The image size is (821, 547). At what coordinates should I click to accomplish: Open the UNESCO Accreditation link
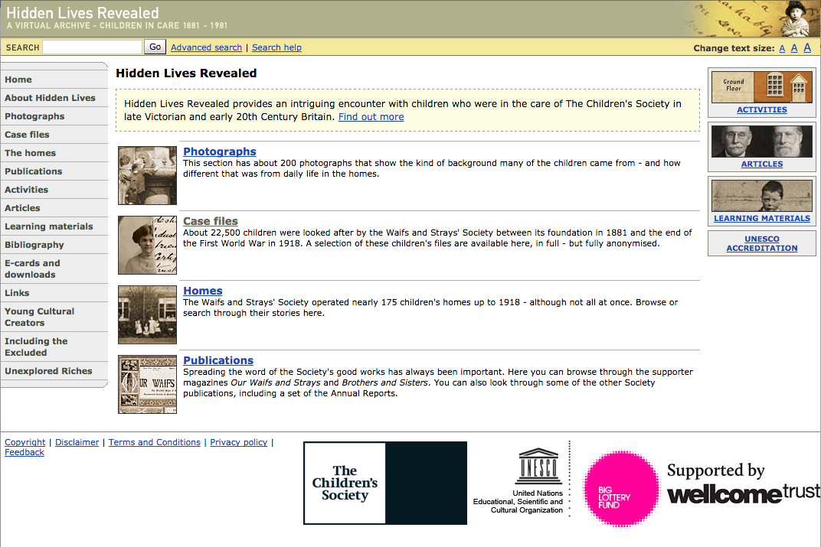(761, 243)
